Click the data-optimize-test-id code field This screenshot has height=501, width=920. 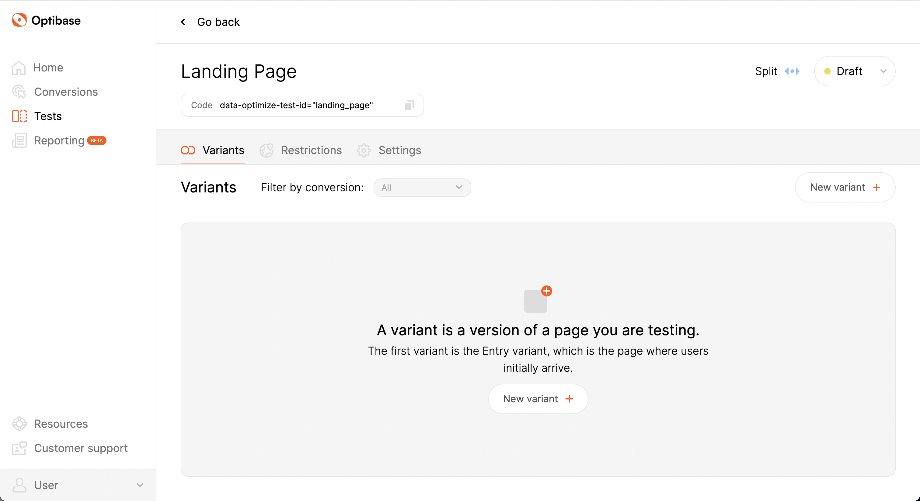click(x=302, y=105)
